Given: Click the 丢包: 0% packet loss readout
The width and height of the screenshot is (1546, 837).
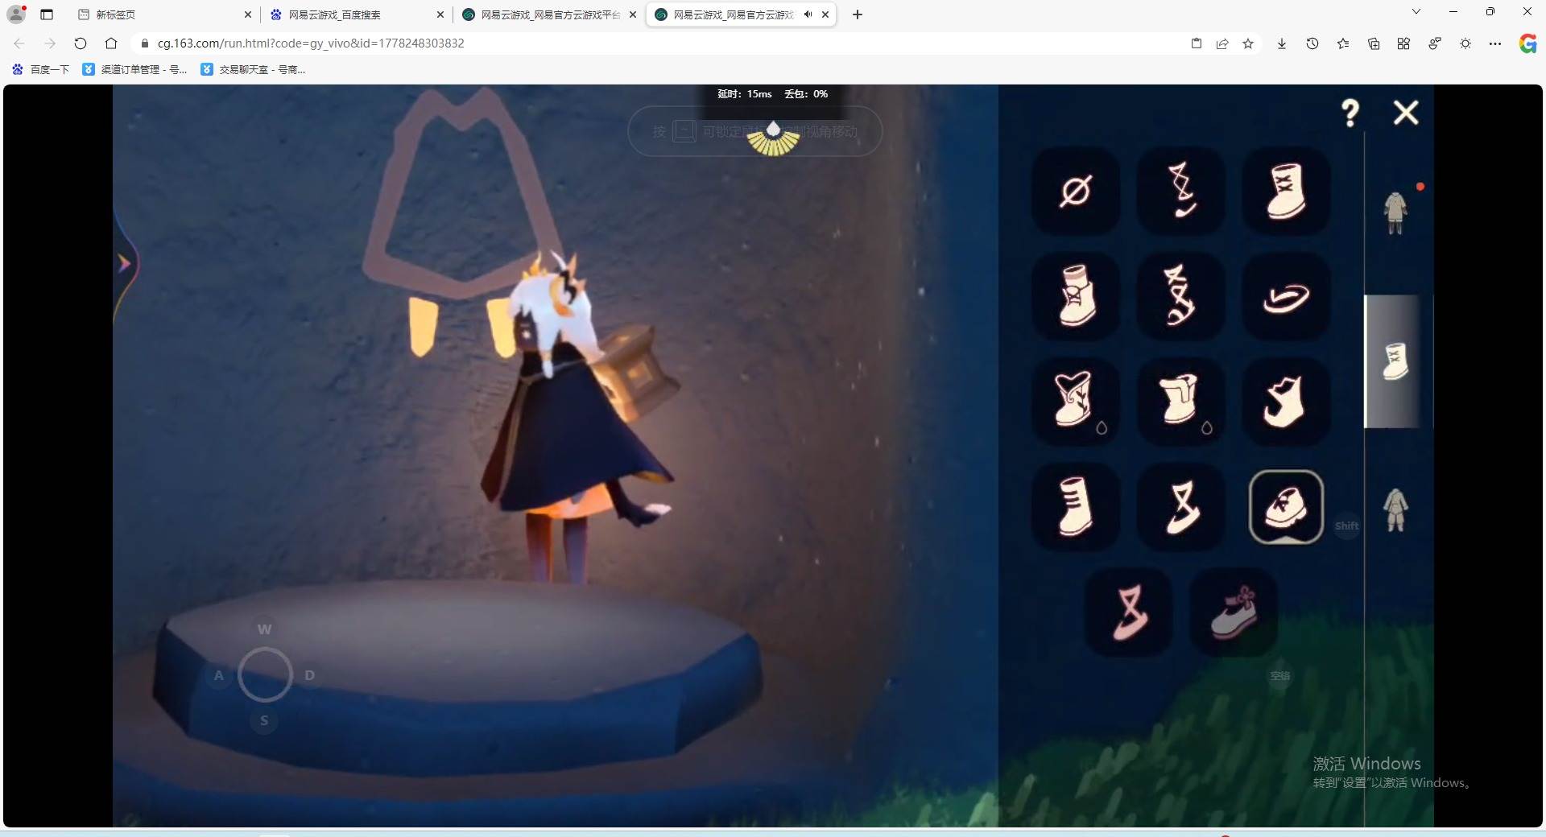Looking at the screenshot, I should (x=806, y=94).
